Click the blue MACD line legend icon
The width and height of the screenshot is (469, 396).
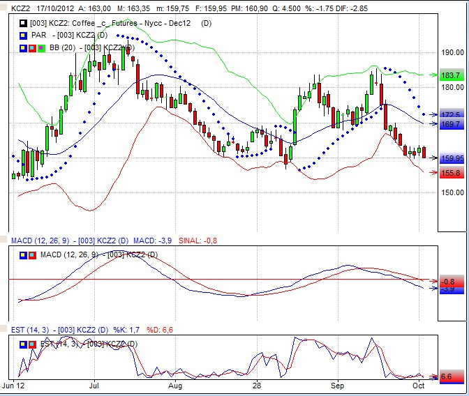coord(22,254)
